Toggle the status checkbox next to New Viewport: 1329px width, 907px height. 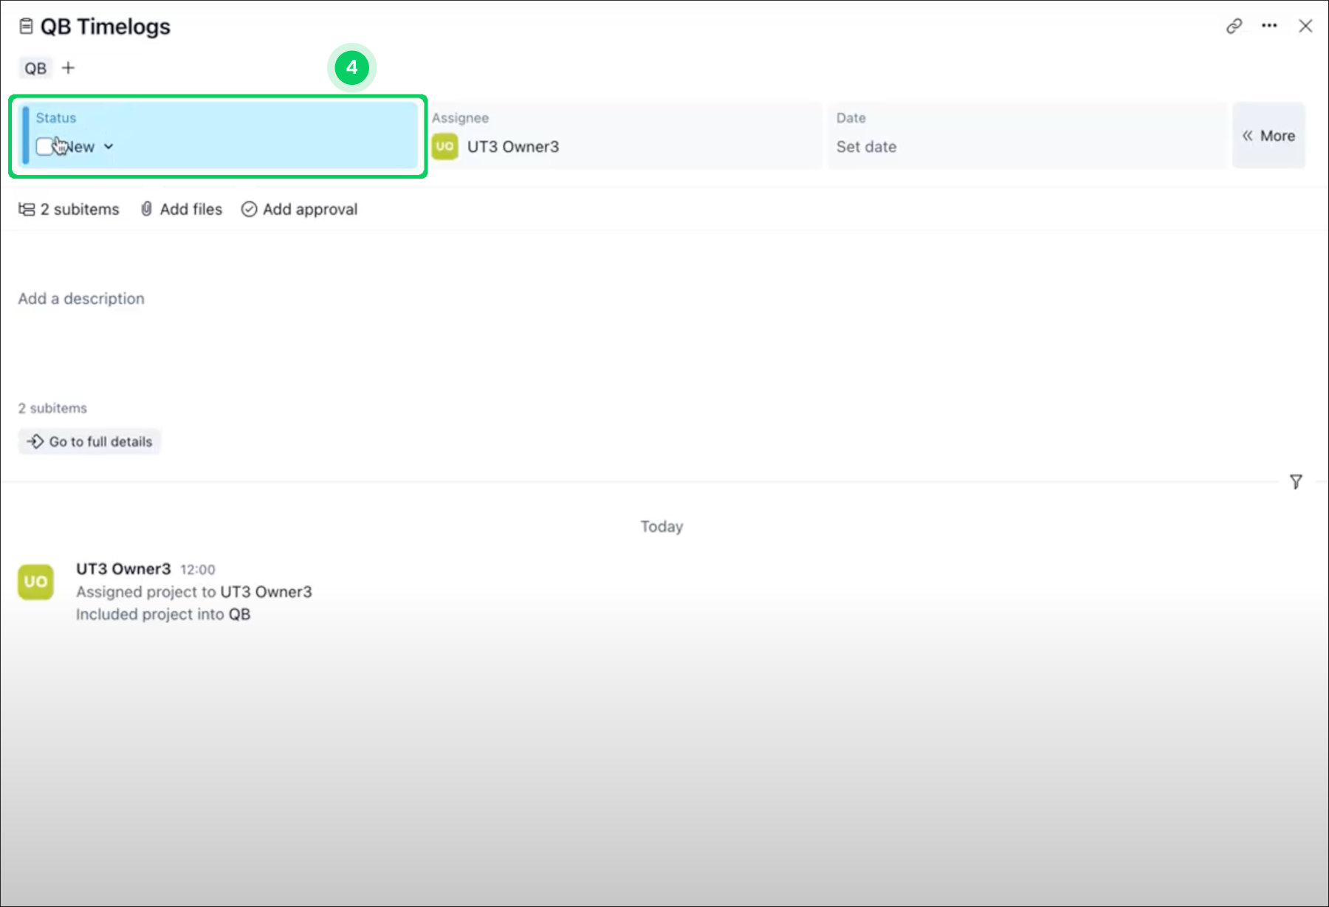point(44,146)
